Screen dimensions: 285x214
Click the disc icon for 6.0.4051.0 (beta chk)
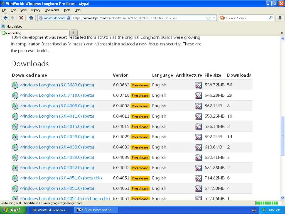click(15, 178)
